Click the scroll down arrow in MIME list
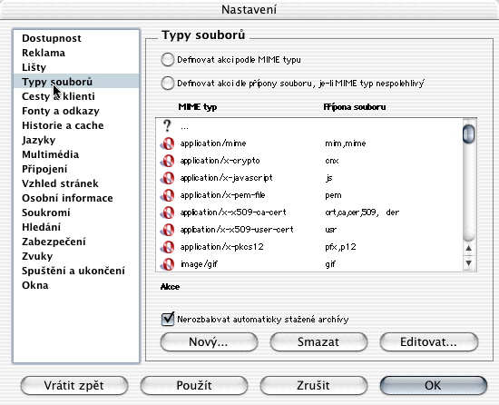 click(x=469, y=263)
